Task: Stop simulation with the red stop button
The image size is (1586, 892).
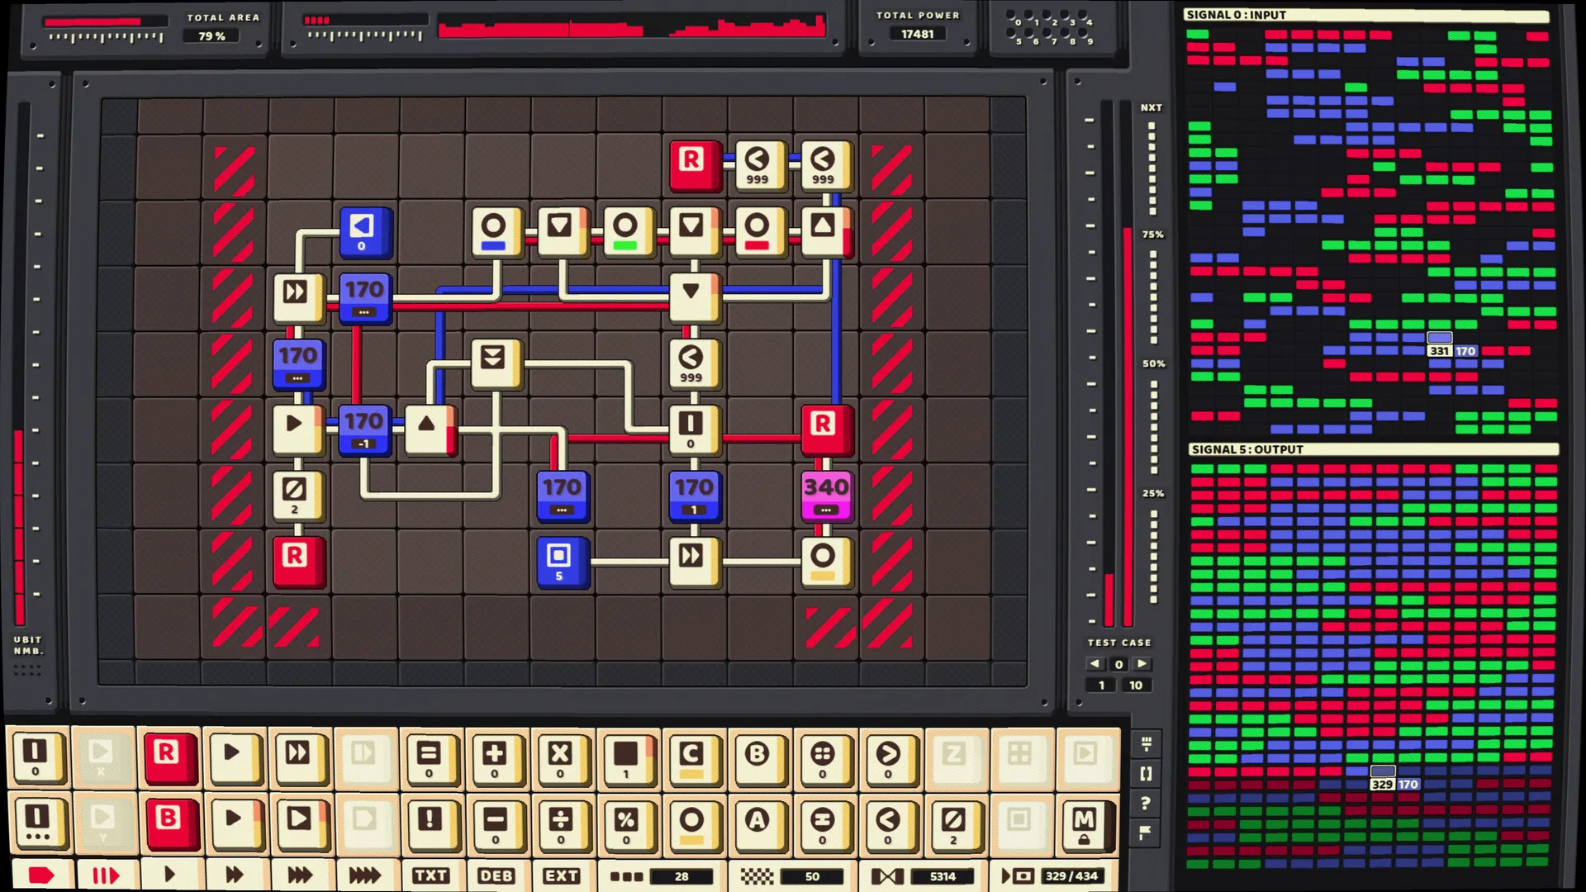Action: tap(41, 875)
